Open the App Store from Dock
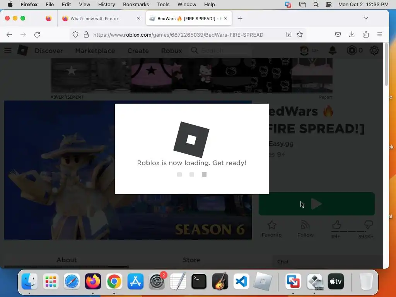This screenshot has width=396, height=297. click(135, 282)
